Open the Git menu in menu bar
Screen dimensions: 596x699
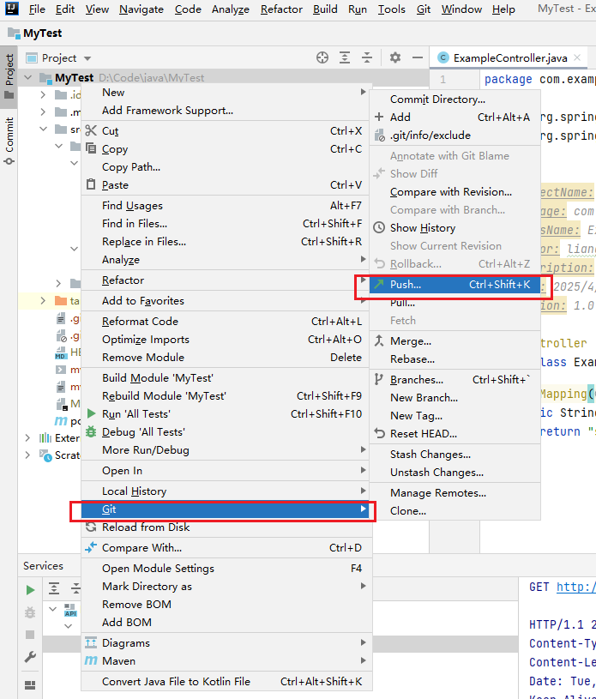click(424, 9)
